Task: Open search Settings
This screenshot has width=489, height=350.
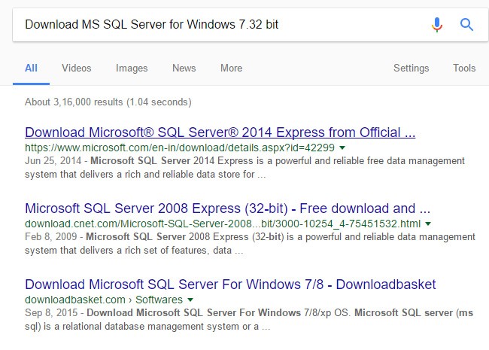Action: coord(411,68)
